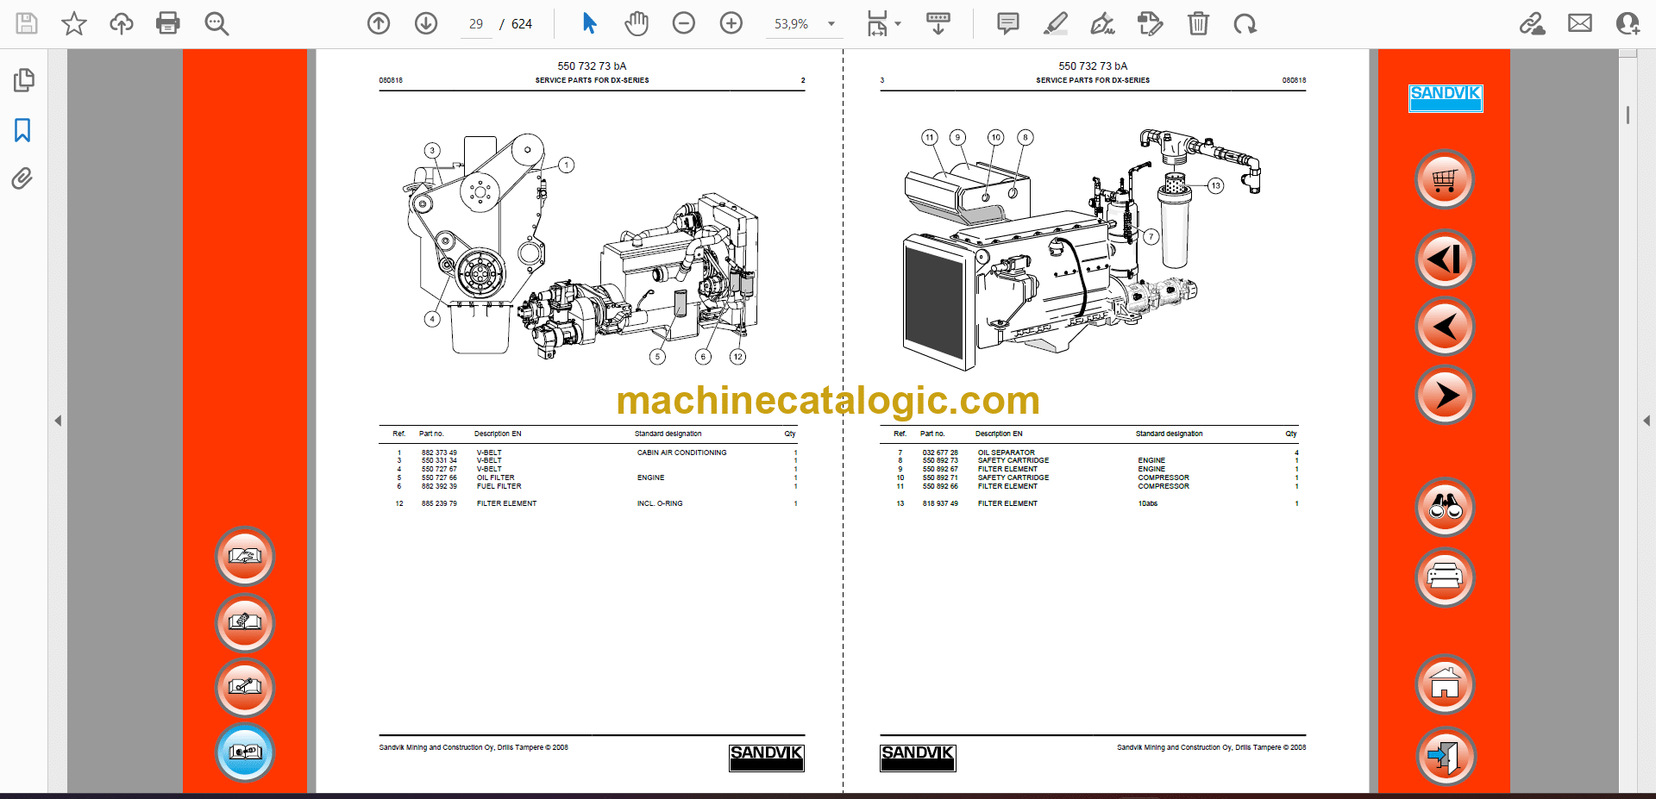Jump to first page with the bar-arrow button
This screenshot has height=799, width=1656.
coord(1445,259)
